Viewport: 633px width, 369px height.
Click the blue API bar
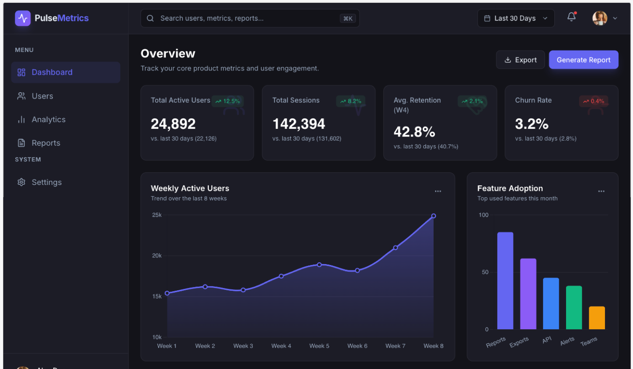[551, 303]
